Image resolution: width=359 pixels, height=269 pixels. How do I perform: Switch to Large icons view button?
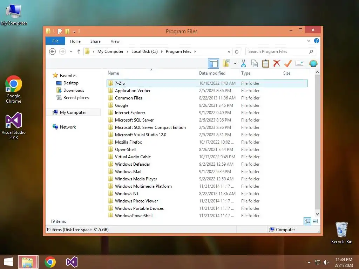pyautogui.click(x=315, y=221)
